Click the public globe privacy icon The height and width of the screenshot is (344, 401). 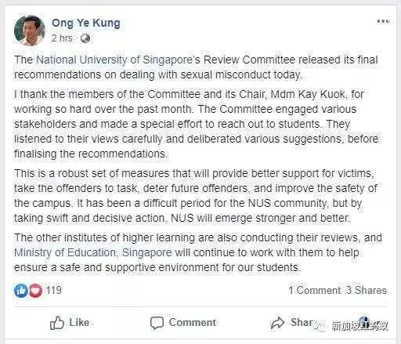(x=85, y=38)
